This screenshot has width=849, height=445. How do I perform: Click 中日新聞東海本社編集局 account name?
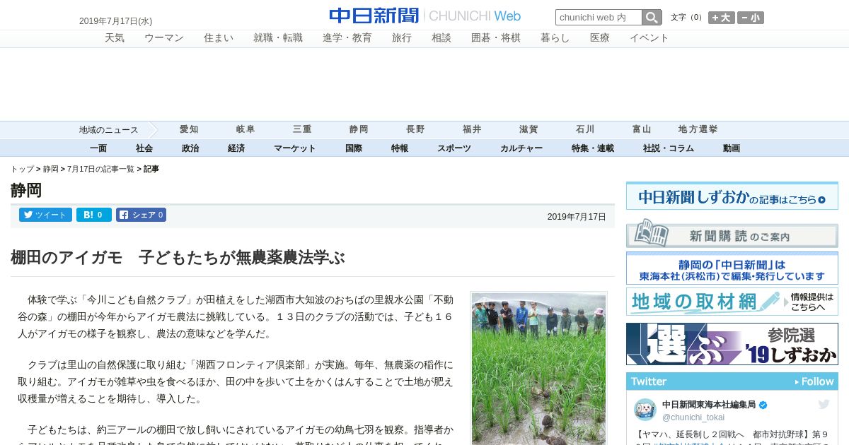tap(709, 405)
